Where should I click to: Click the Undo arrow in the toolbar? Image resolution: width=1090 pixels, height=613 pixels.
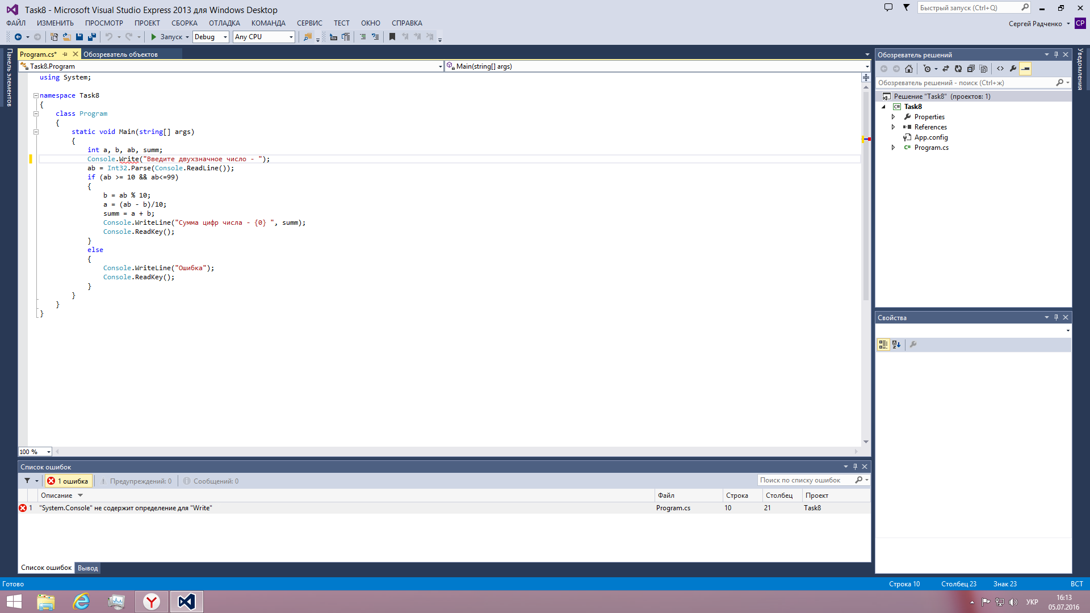pyautogui.click(x=108, y=37)
